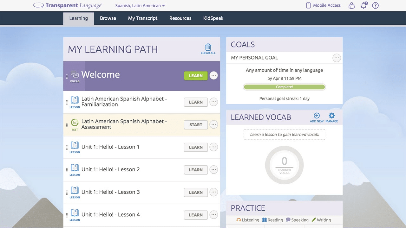Image resolution: width=406 pixels, height=228 pixels.
Task: Click the help question mark icon
Action: (375, 5)
